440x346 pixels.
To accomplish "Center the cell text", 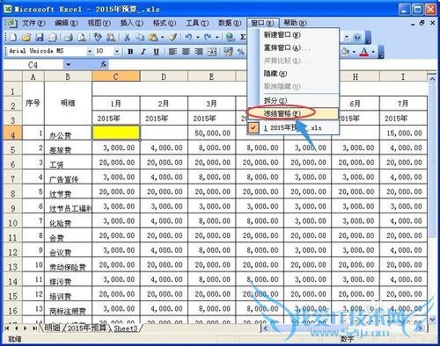I will pyautogui.click(x=186, y=52).
